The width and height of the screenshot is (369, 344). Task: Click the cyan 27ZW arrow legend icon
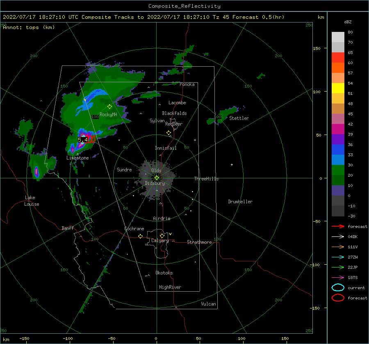coord(338,257)
